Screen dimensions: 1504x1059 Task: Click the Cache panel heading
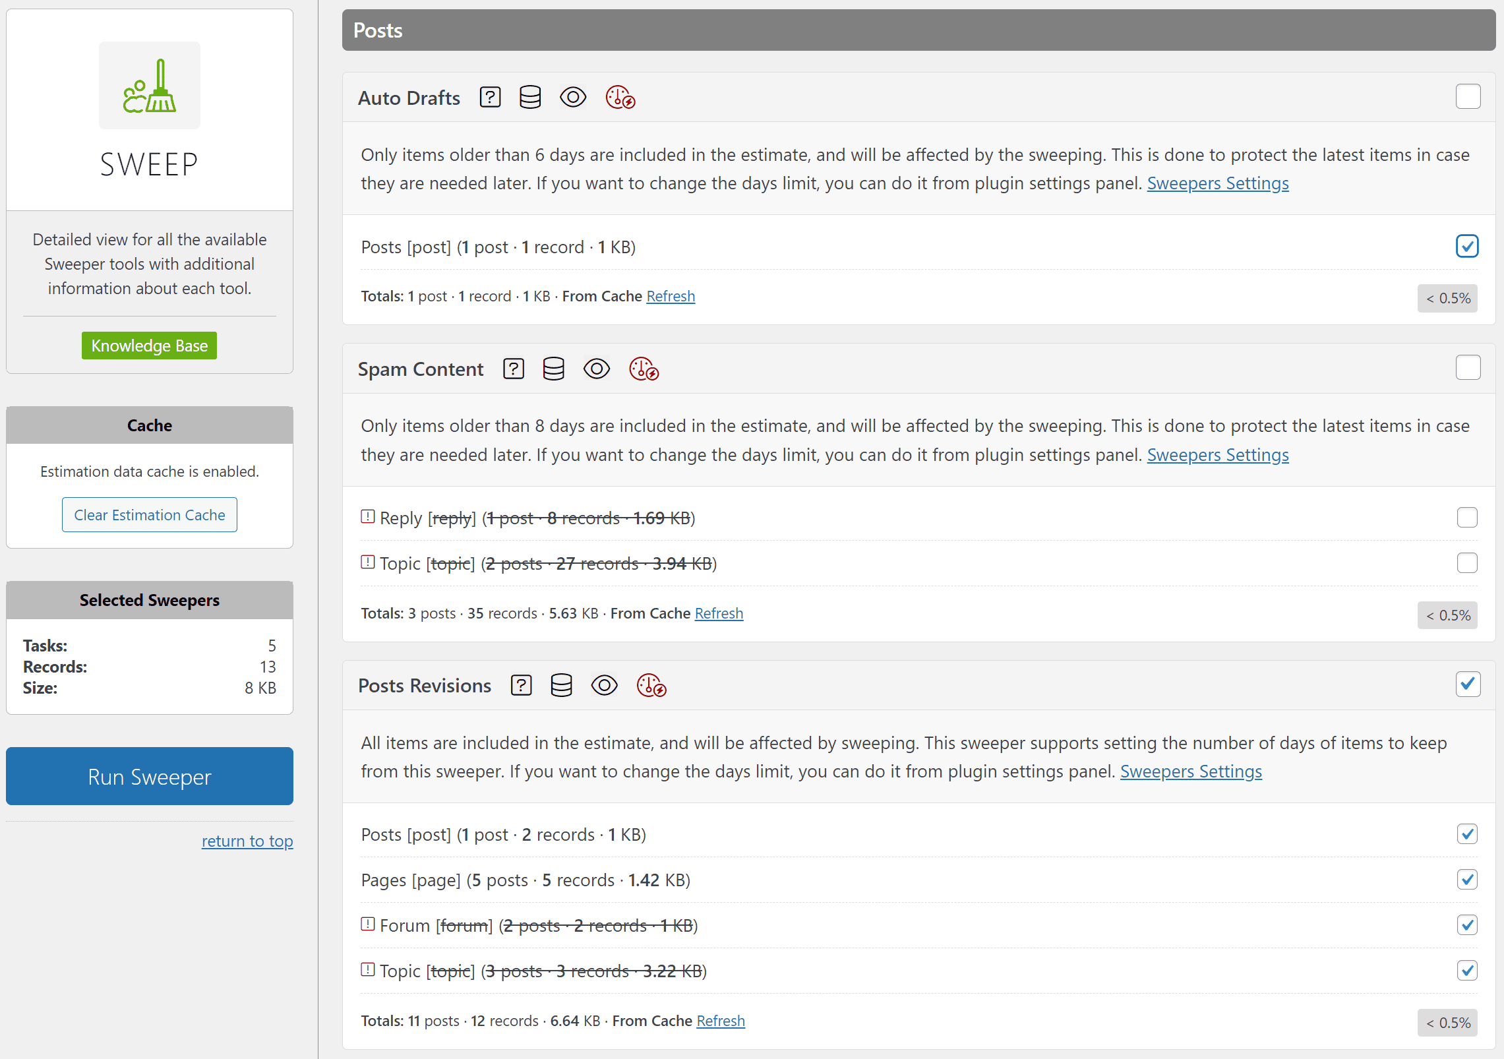click(x=150, y=426)
